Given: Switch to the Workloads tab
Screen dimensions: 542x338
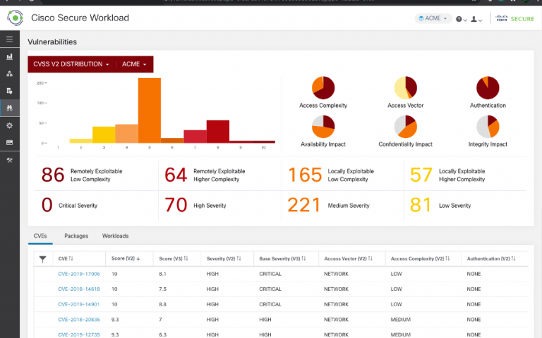Looking at the screenshot, I should [116, 236].
